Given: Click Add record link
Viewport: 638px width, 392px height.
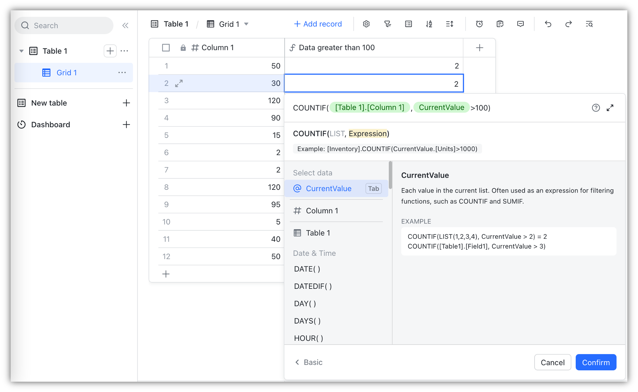Looking at the screenshot, I should coord(318,24).
